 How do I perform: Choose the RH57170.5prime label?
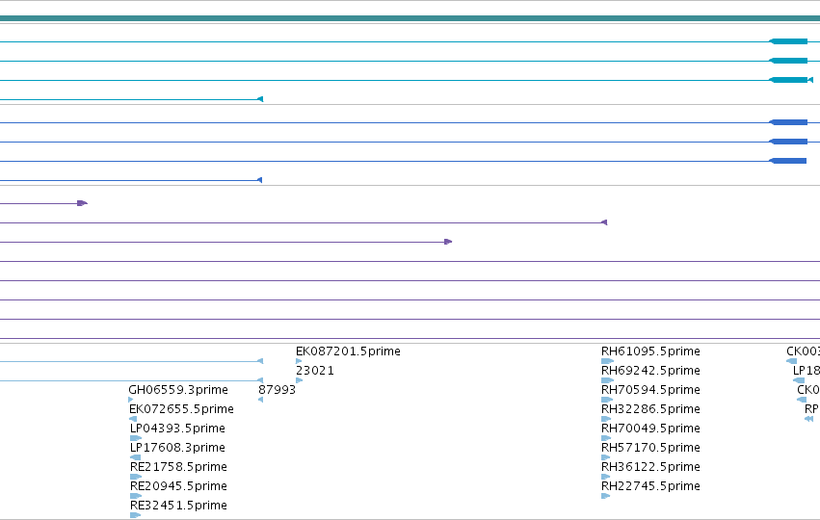(x=650, y=448)
